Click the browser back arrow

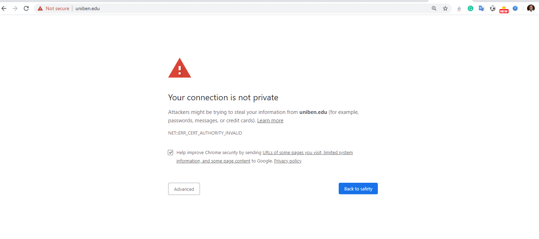[4, 8]
